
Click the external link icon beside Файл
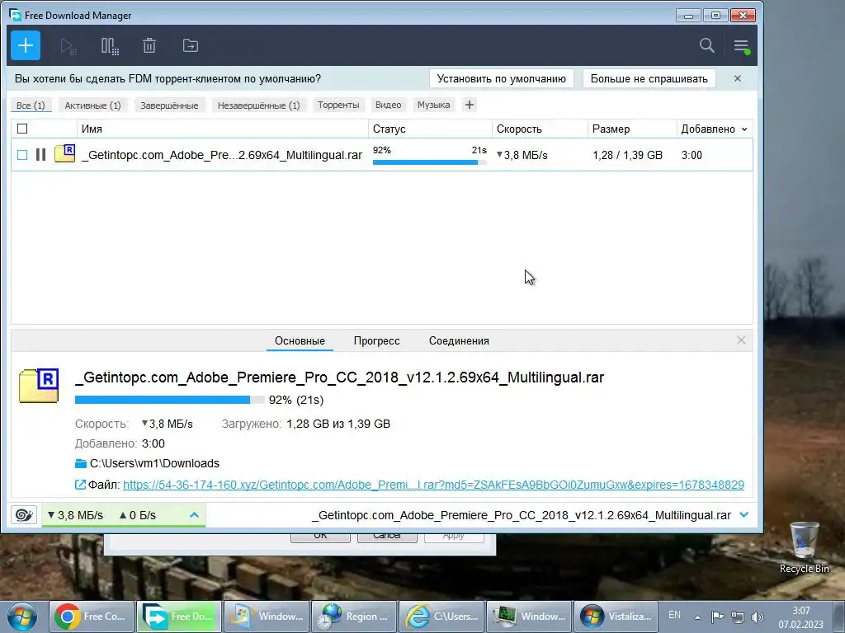click(x=80, y=485)
